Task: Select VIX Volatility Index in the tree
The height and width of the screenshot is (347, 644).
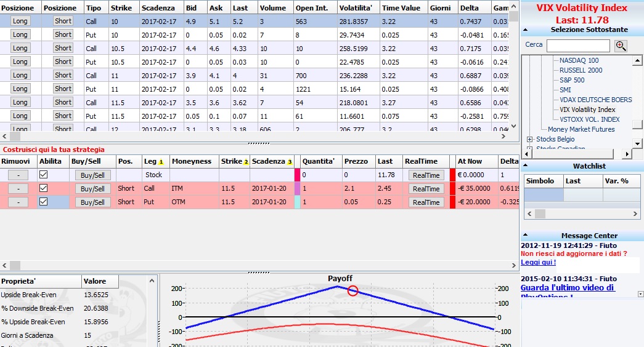Action: click(587, 110)
